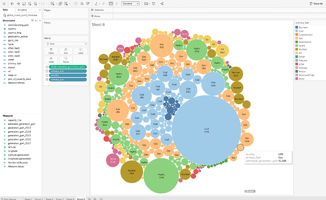
Task: Click the New Story tab icon
Action: pyautogui.click(x=101, y=199)
